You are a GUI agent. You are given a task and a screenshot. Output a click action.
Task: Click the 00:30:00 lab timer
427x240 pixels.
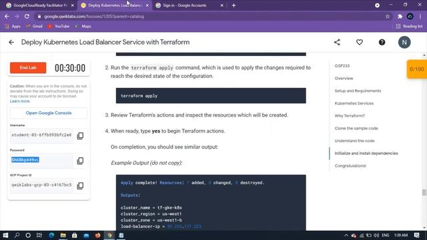click(70, 68)
